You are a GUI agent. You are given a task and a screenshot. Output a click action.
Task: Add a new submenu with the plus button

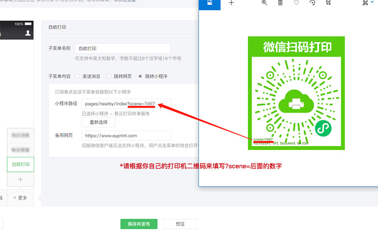coord(20,179)
